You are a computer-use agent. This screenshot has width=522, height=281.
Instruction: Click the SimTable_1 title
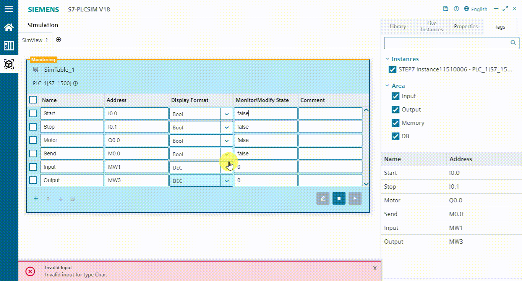pyautogui.click(x=59, y=69)
